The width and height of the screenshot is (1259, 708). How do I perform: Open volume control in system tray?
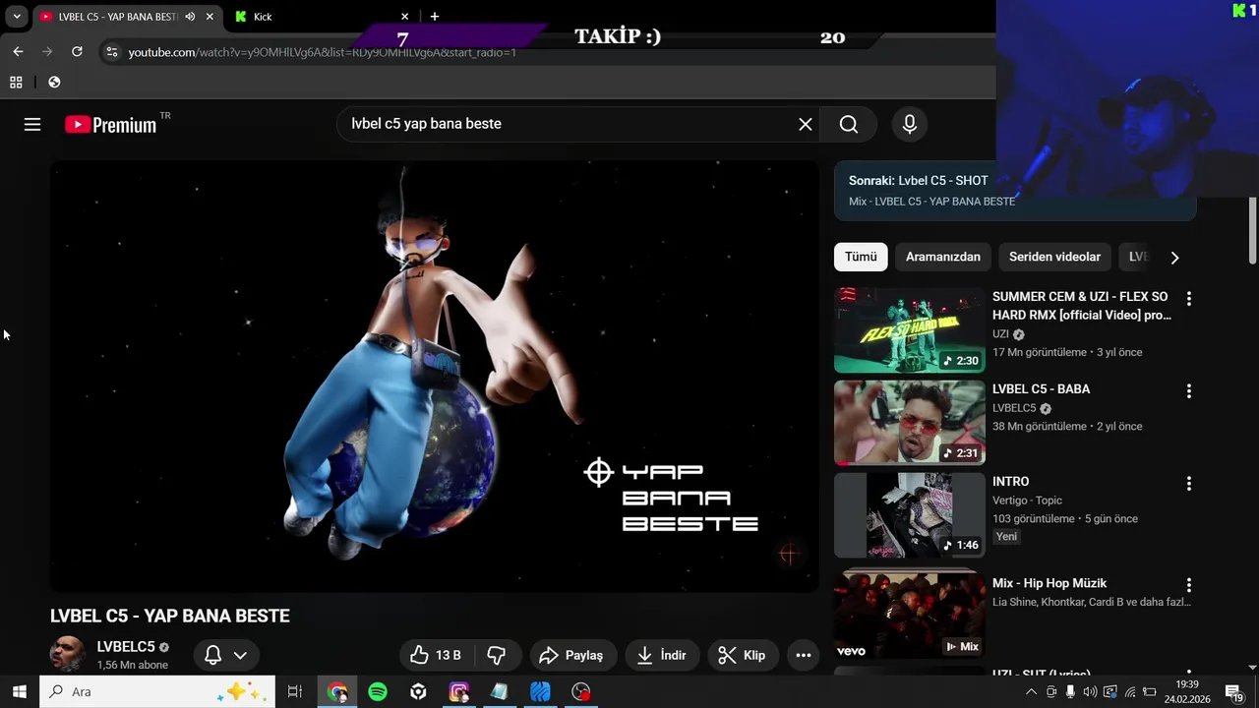click(1091, 692)
